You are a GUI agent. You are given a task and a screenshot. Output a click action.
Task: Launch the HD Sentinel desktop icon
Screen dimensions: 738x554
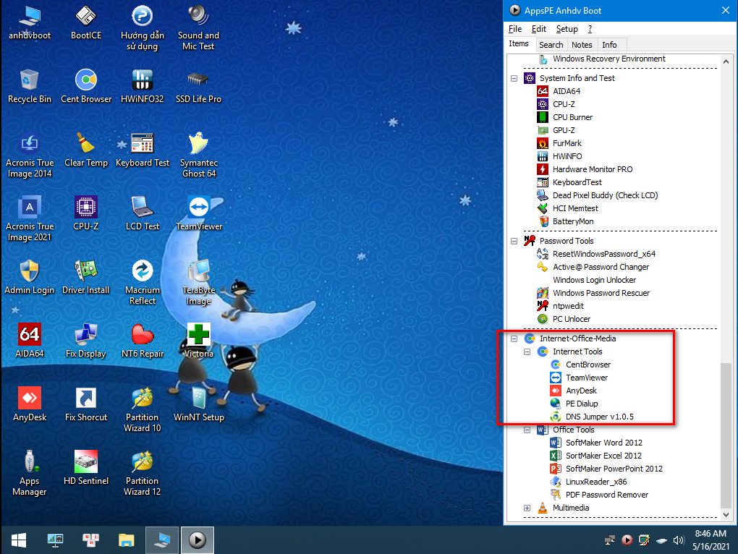click(x=85, y=468)
